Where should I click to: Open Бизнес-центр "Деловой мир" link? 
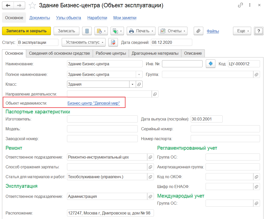[x=94, y=103]
